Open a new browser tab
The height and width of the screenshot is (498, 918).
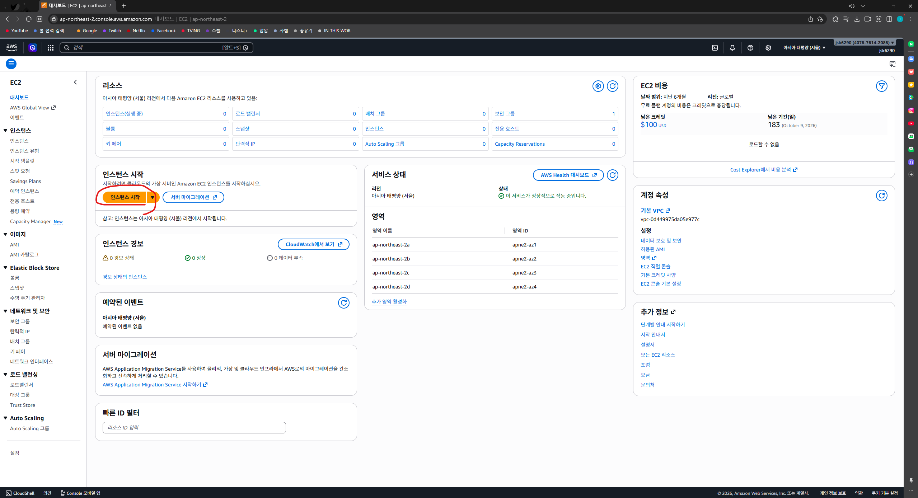tap(124, 6)
